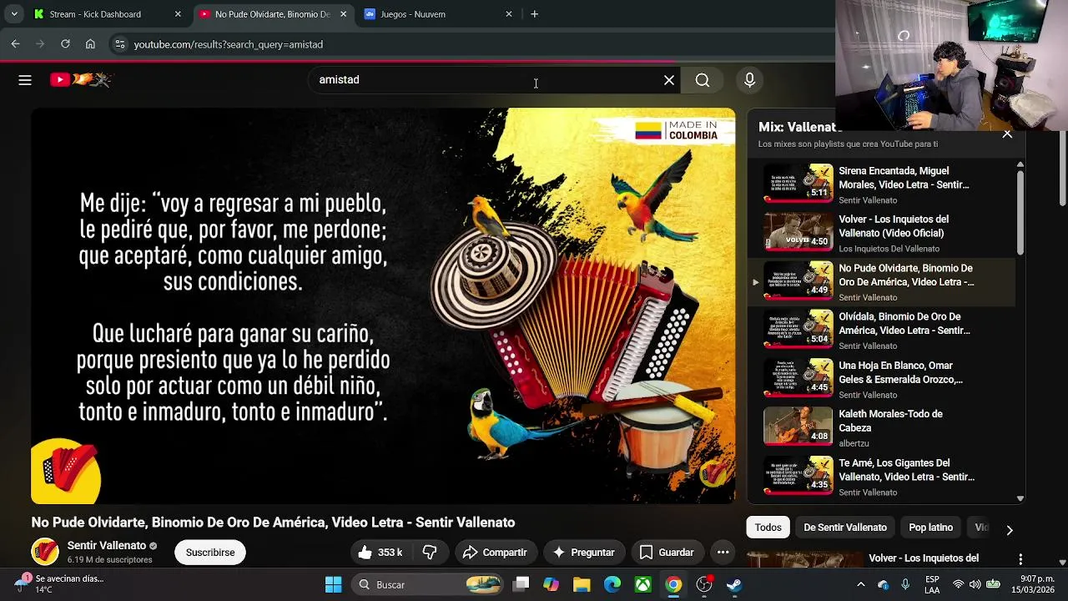Open the Windows Start menu
1068x601 pixels.
tap(333, 584)
